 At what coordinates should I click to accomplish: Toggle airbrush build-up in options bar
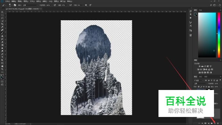[x=70, y=5]
